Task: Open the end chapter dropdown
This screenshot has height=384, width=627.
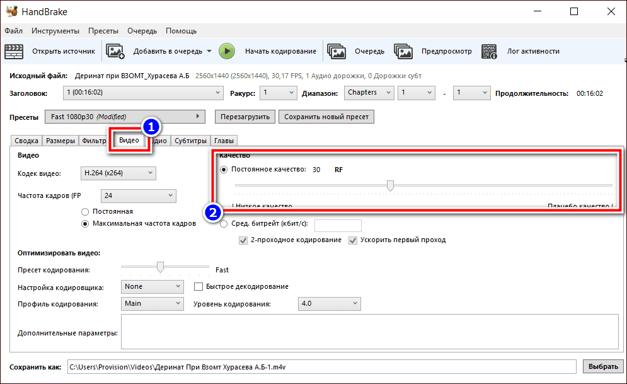Action: 471,93
